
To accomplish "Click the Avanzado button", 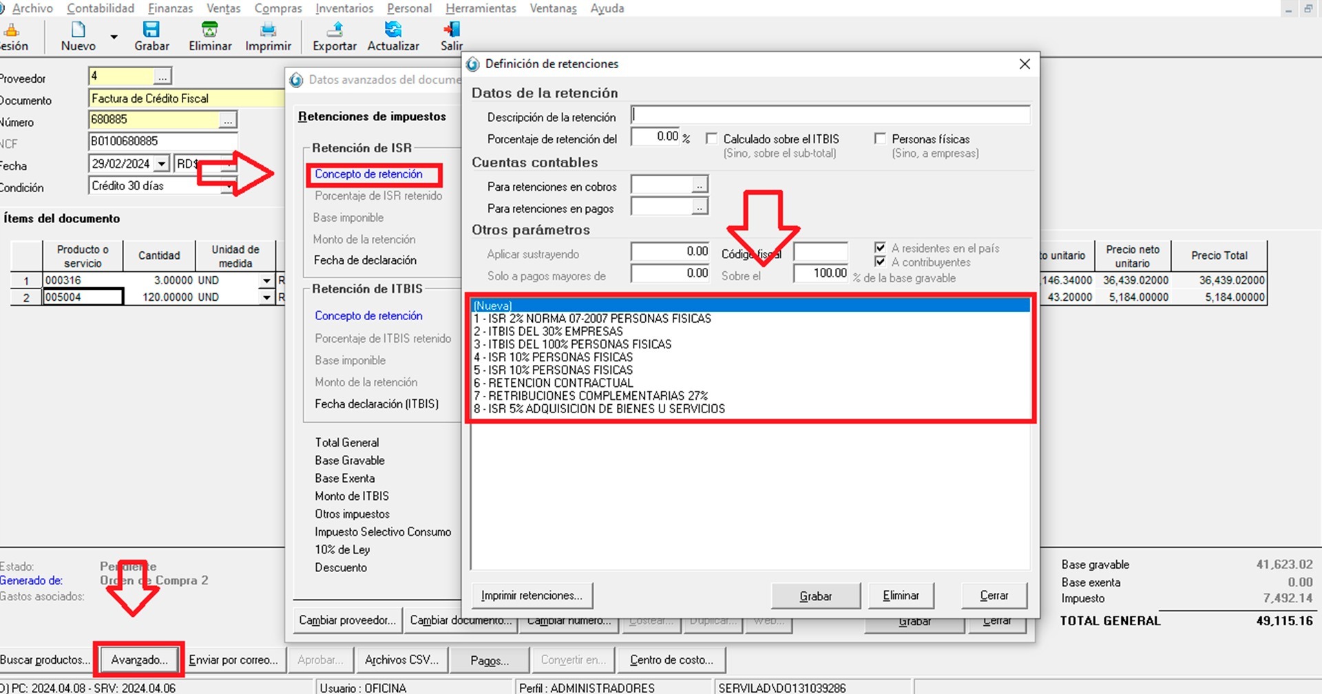I will (x=139, y=660).
